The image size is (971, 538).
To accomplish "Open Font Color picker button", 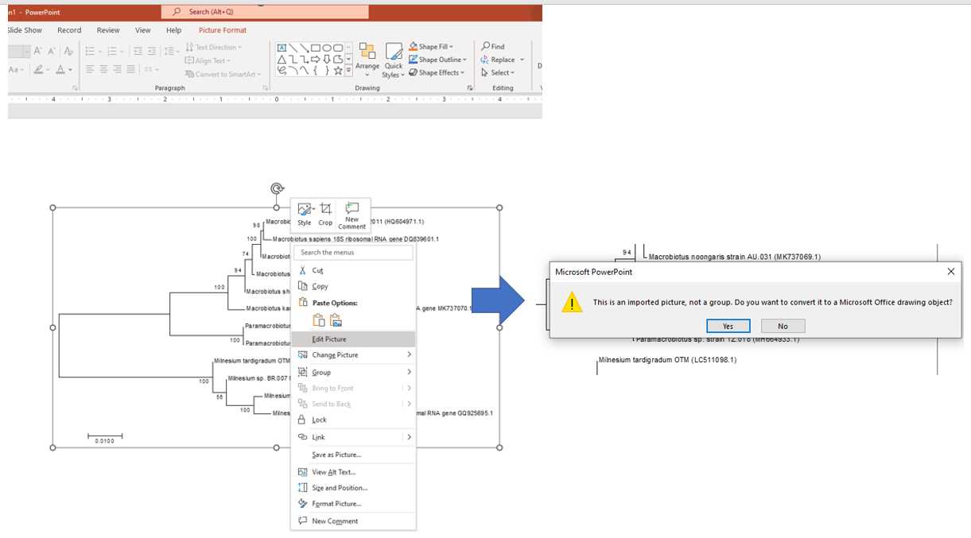I will [x=64, y=69].
